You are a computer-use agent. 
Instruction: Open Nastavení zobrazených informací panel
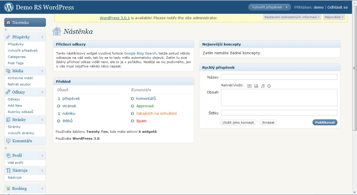[292, 17]
